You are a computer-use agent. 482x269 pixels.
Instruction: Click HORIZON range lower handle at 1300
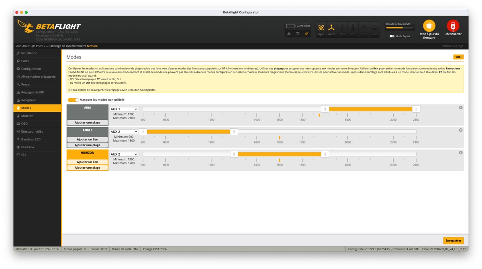tap(234, 154)
